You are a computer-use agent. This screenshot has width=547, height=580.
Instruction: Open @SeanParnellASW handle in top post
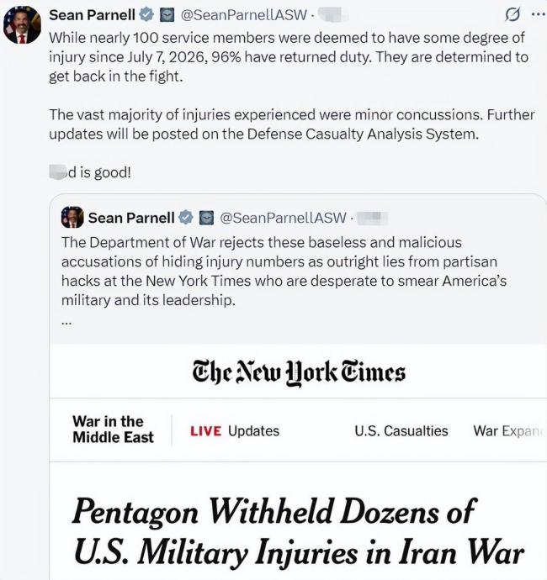click(x=244, y=15)
